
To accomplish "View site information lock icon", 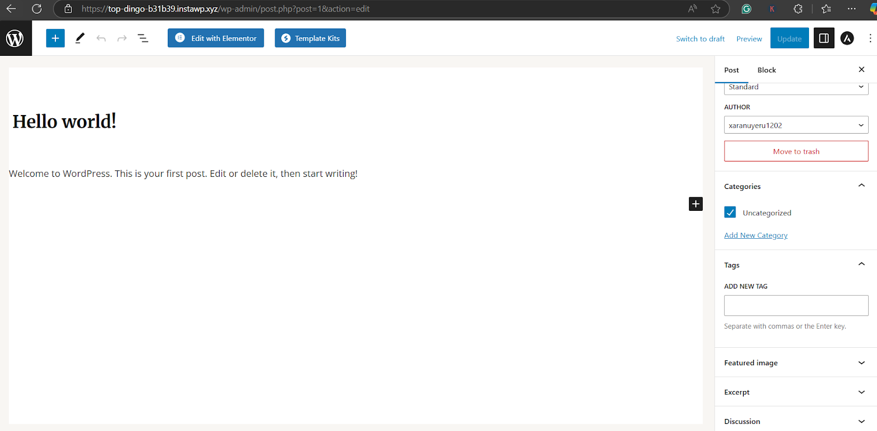I will 69,9.
